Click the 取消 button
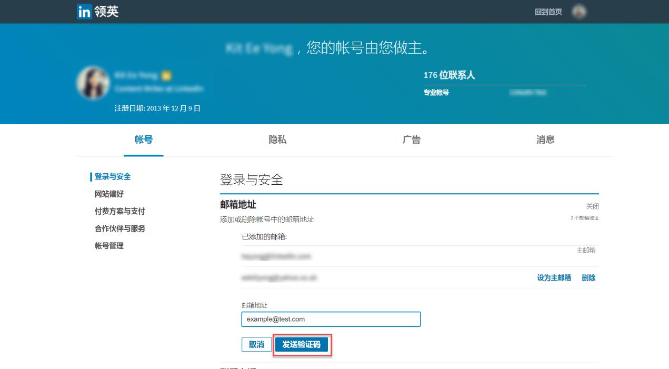 256,344
